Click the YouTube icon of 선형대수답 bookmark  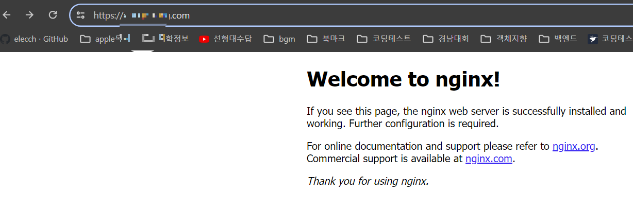click(x=204, y=39)
